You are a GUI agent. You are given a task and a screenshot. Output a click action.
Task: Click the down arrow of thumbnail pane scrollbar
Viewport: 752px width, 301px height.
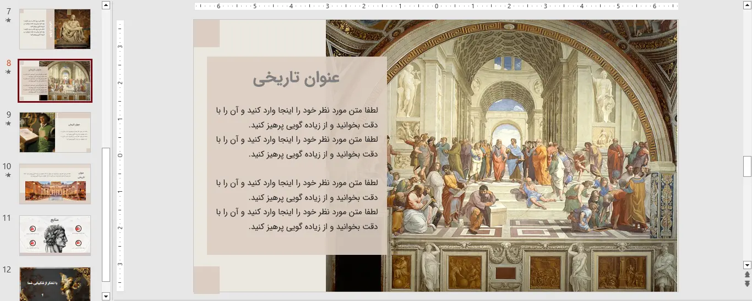(x=106, y=296)
